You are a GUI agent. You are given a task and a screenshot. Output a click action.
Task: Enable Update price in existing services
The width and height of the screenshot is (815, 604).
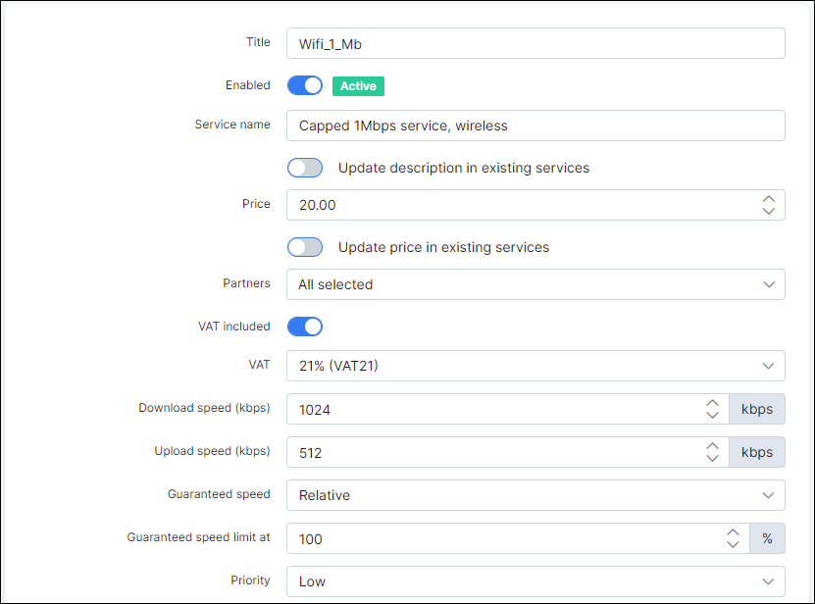coord(304,246)
